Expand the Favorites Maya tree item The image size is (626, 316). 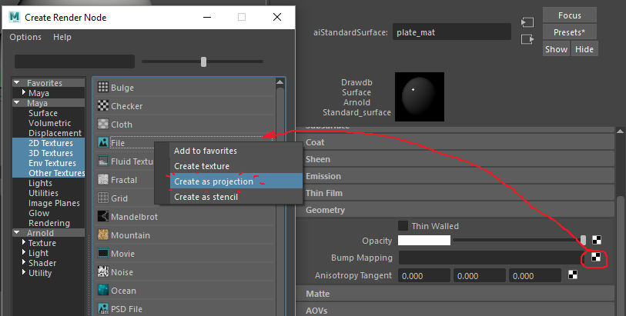(25, 93)
